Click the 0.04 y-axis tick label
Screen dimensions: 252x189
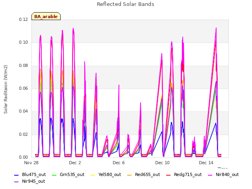coord(24,111)
